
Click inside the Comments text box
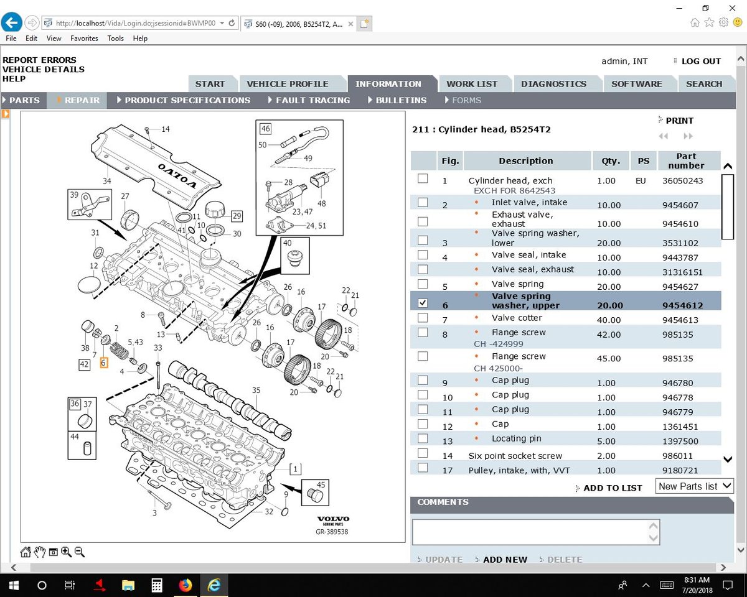(x=529, y=532)
